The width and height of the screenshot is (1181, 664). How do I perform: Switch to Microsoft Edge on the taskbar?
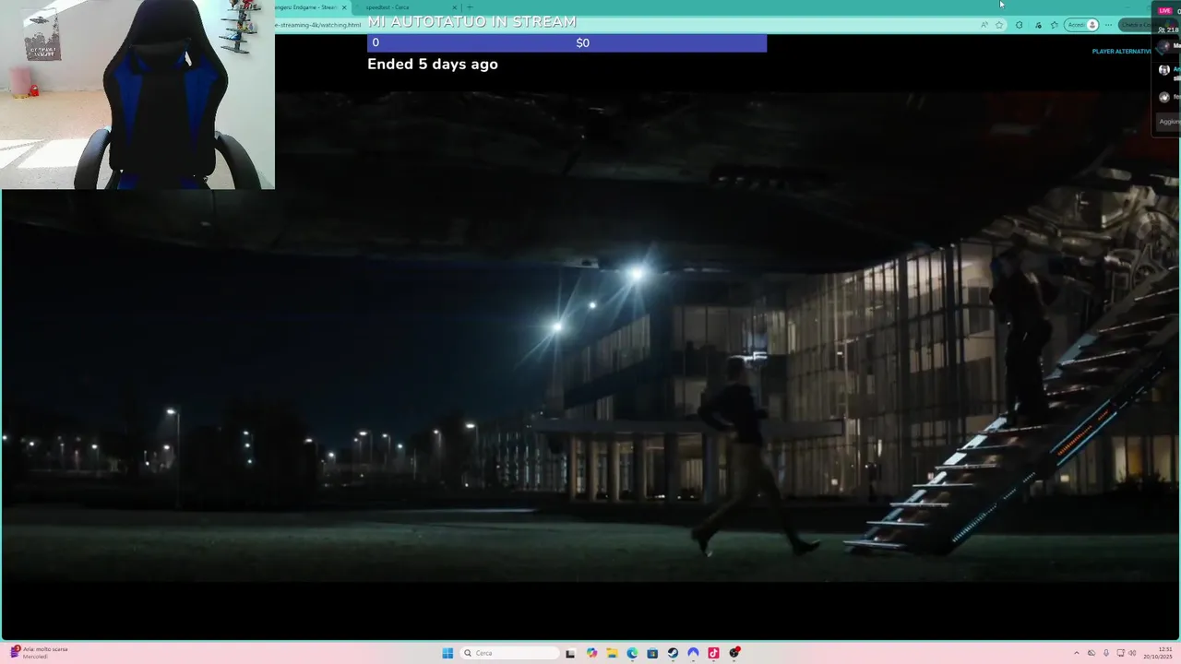point(632,653)
